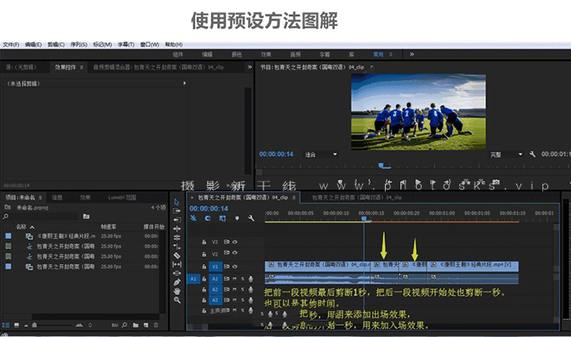Open the zoom level 适合 dropdown
Viewport: 571px width, 337px height.
tap(321, 155)
